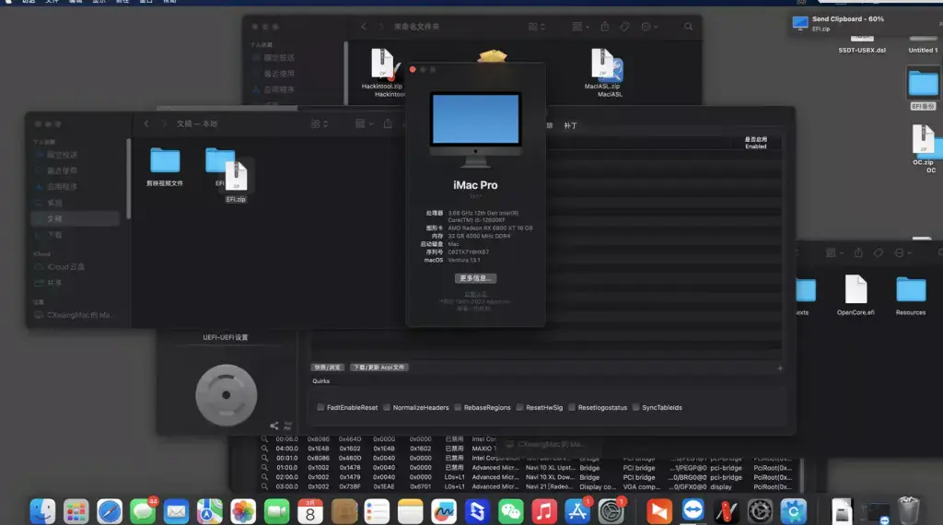The width and height of the screenshot is (943, 525).
Task: Click 更多信息 button in About This Mac
Action: click(x=475, y=278)
